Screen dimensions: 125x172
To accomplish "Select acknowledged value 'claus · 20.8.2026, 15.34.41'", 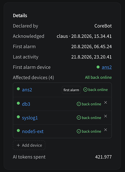I will pos(84,36).
